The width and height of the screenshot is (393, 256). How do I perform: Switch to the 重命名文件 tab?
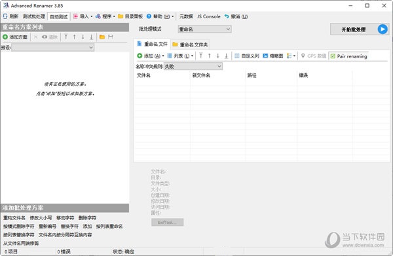coord(153,44)
